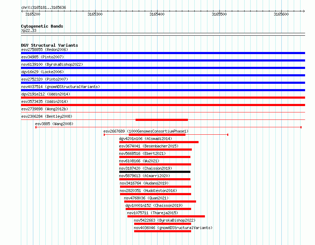The image size is (315, 245).
Task: Click the blue bar under dgv16n29
Action: pyautogui.click(x=163, y=75)
